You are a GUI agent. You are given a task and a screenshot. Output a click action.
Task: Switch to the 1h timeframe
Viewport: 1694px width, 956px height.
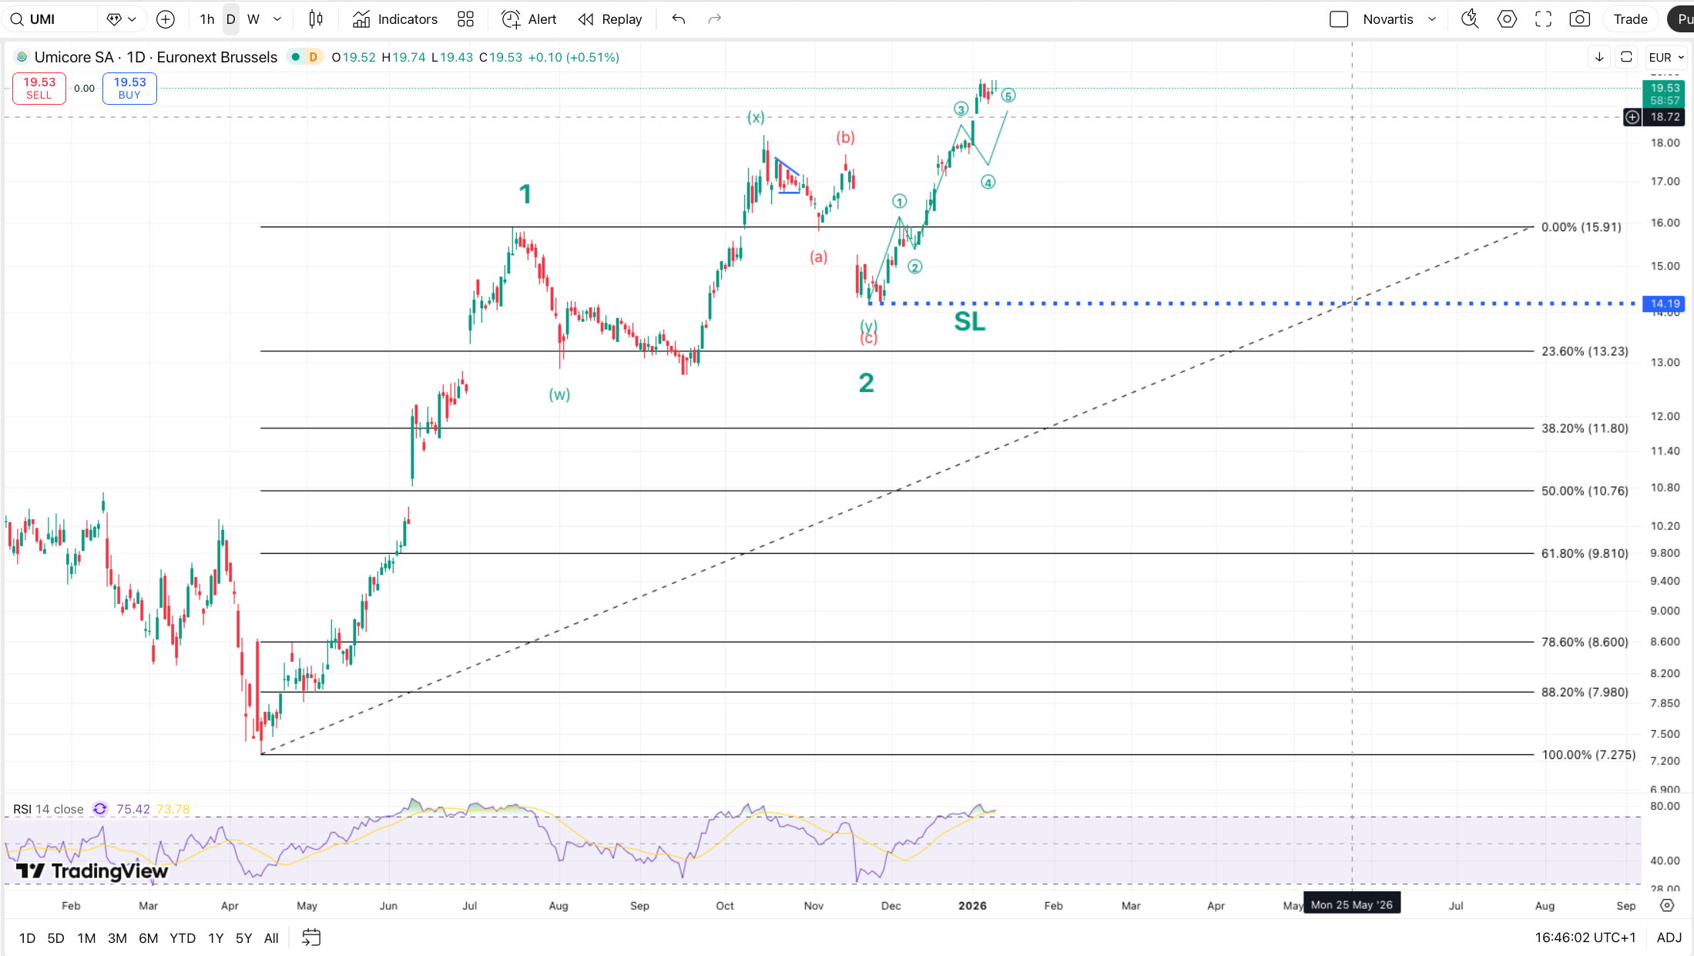click(206, 19)
